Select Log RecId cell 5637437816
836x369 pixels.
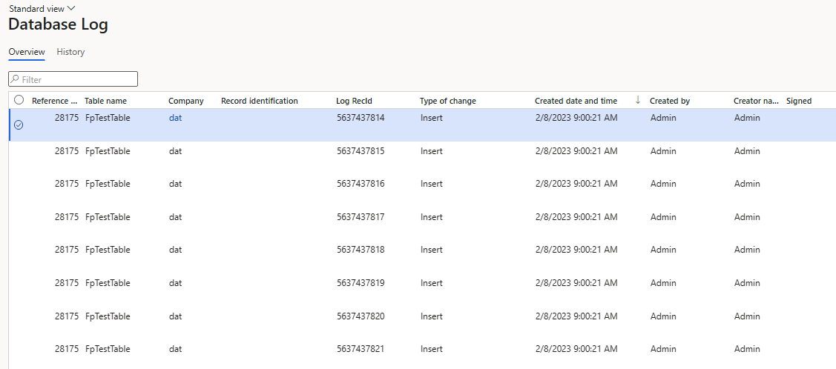(x=361, y=184)
